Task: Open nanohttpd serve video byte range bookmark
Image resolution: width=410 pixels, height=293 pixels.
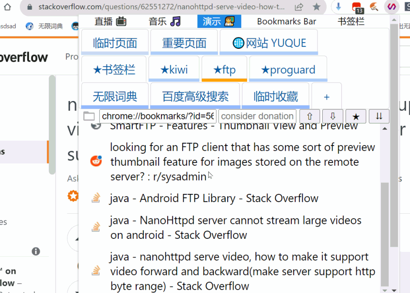Action: [242, 271]
